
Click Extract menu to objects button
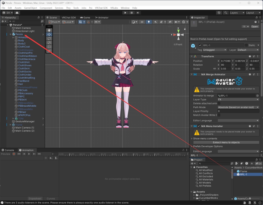(226, 142)
